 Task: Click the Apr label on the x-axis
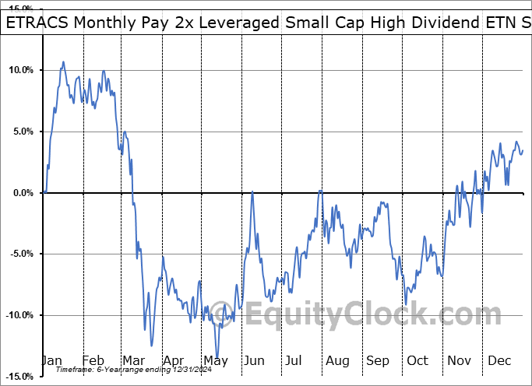174,360
